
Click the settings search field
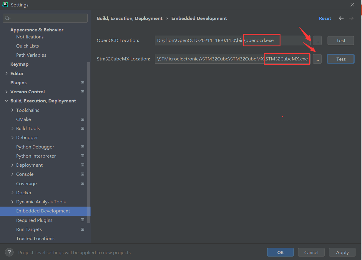click(x=45, y=18)
